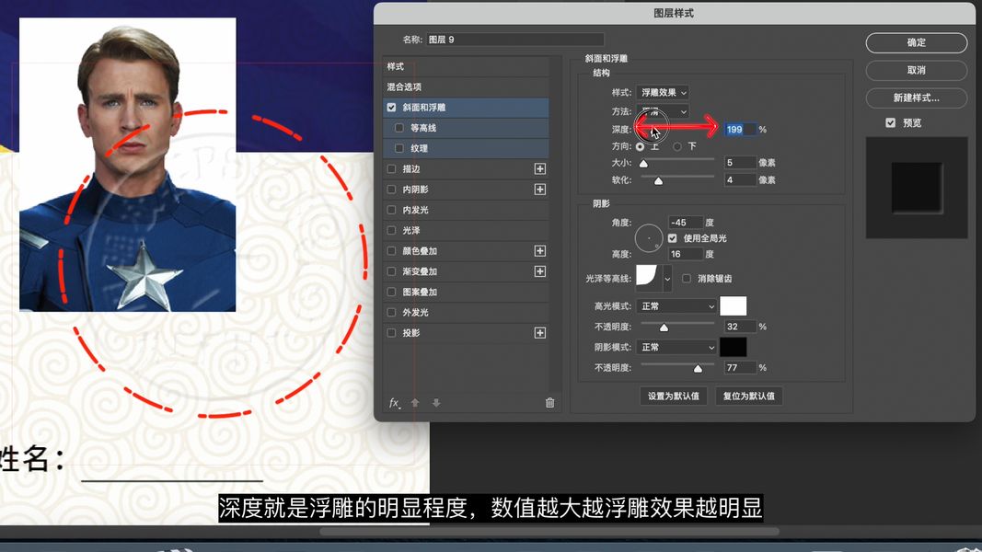Click the shadow opacity field showing 77
The image size is (982, 552).
740,368
